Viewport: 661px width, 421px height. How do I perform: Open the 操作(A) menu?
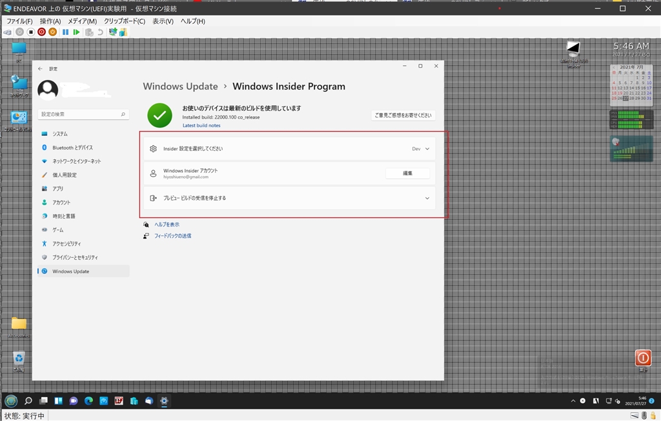tap(50, 21)
